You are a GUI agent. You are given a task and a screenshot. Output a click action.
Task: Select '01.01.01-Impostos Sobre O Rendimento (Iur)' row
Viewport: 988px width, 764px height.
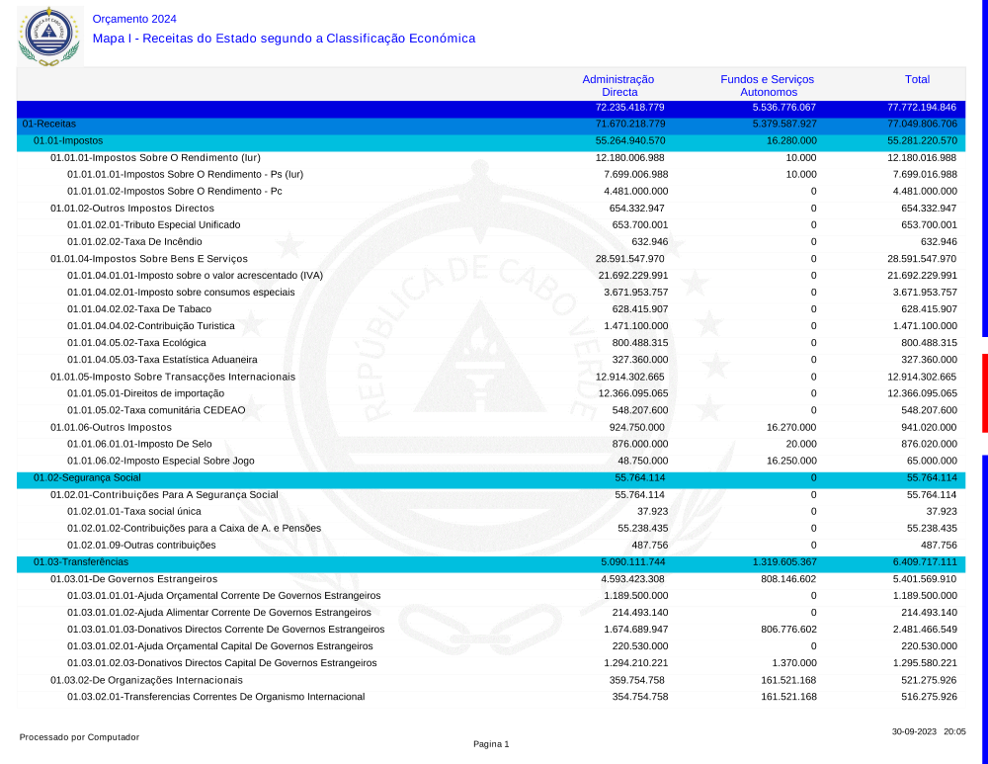155,158
